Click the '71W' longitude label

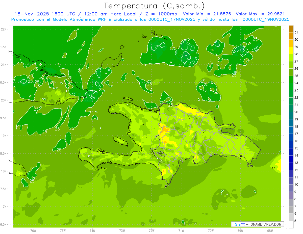click(181, 231)
